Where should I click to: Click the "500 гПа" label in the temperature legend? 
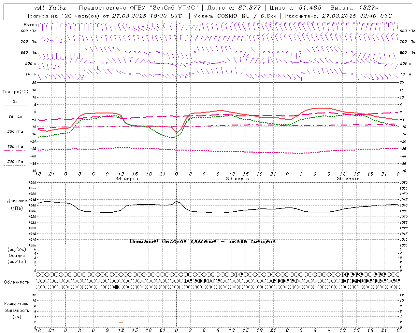[15, 162]
